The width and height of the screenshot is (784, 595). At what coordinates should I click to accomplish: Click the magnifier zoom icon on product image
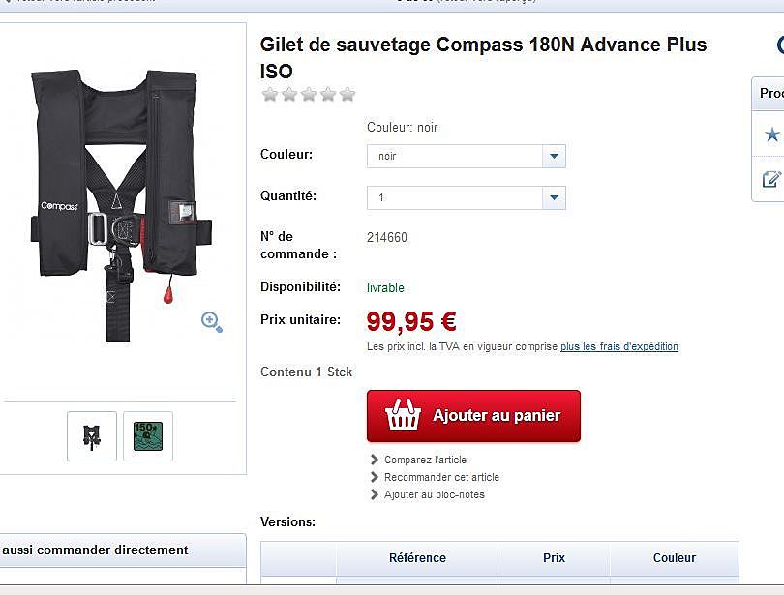(212, 322)
